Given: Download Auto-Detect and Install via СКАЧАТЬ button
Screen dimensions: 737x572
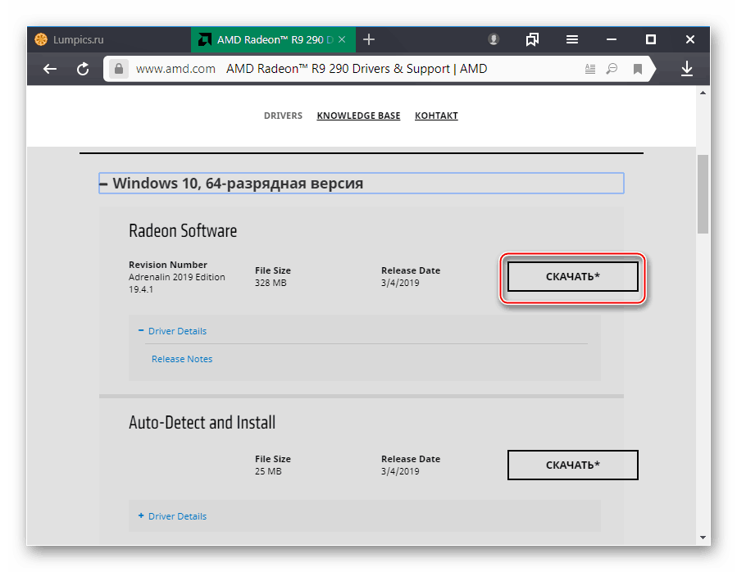Looking at the screenshot, I should (572, 465).
